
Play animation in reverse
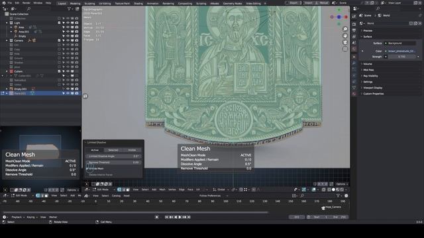176,217
